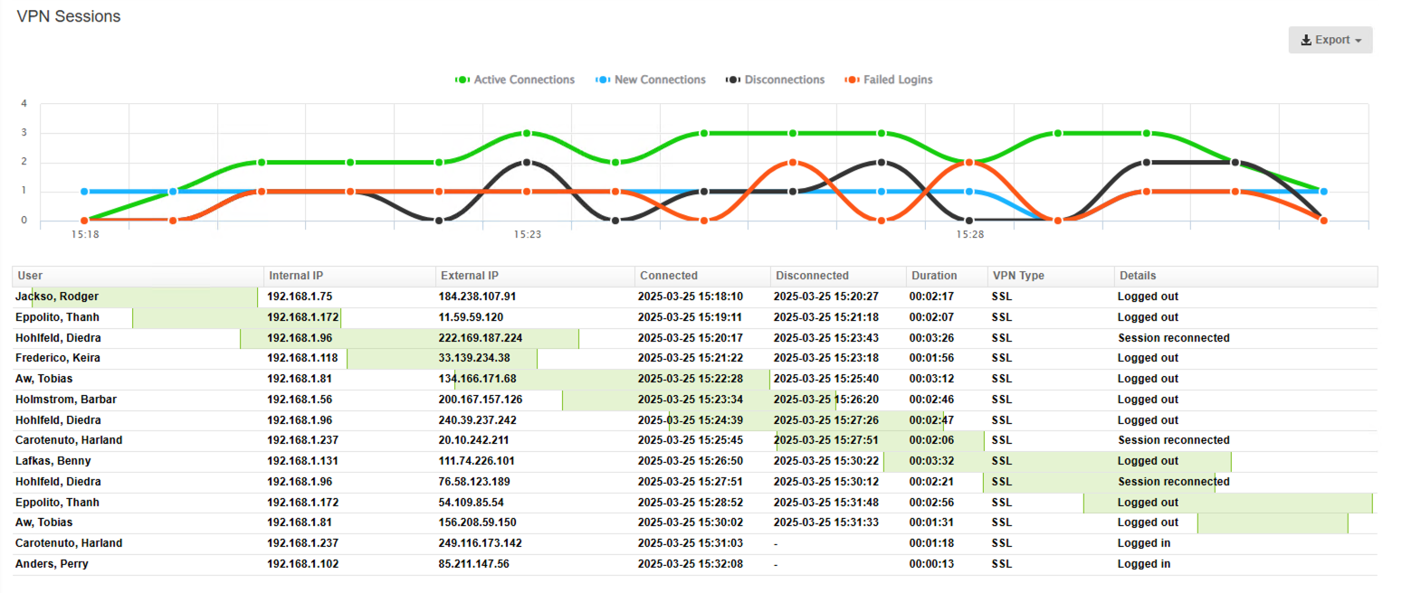Open the Export dropdown menu

point(1330,39)
